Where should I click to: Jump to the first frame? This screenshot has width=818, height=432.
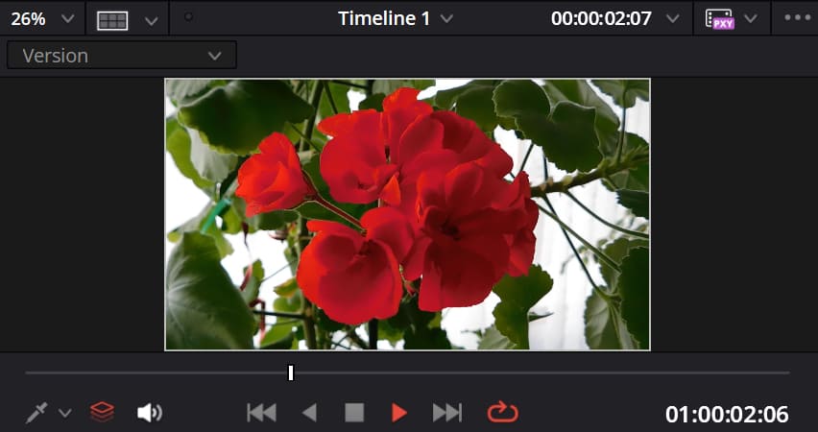(261, 413)
